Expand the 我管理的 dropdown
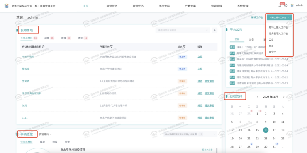 pos(45,134)
